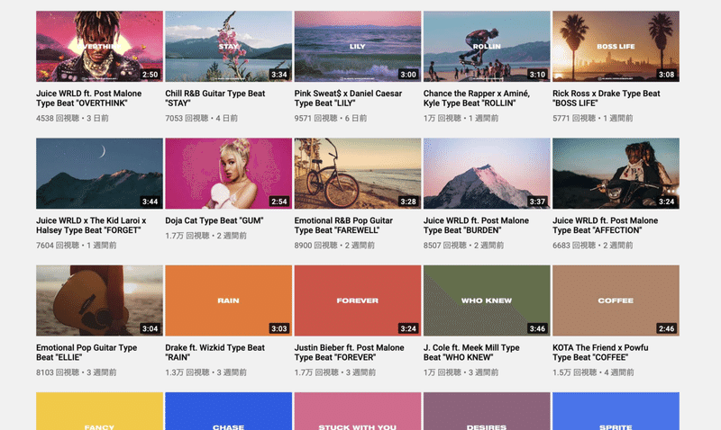
Task: Open the snowy peak BURDEN thumbnail
Action: [x=487, y=174]
